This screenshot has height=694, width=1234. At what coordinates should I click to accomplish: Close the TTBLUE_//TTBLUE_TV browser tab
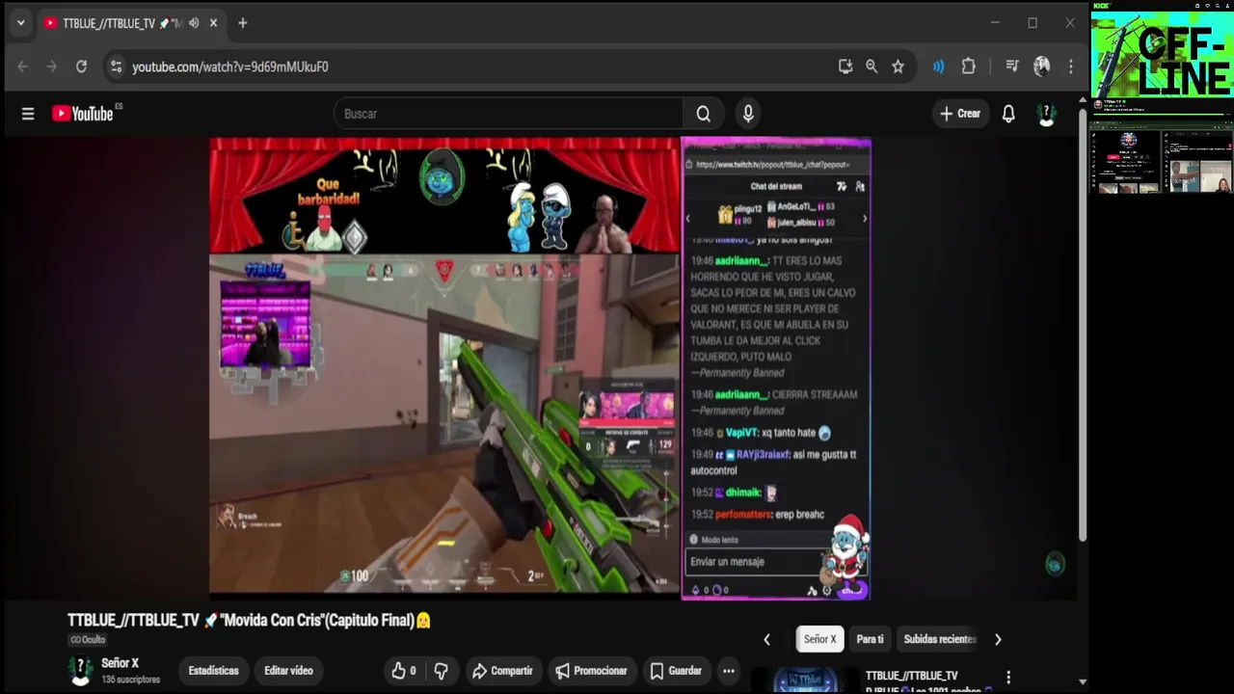click(213, 23)
